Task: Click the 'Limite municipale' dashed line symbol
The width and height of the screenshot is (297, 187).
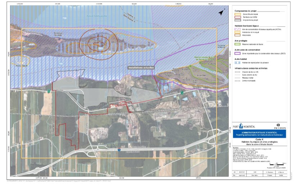Action: point(238,81)
